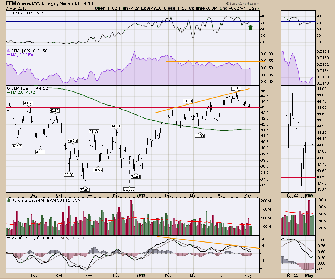Image resolution: width=335 pixels, height=279 pixels.
Task: Click the 42.87 price label
Action: point(54,110)
